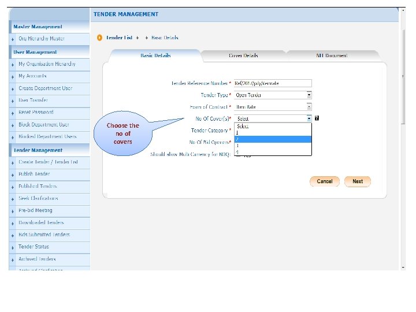
Task: Open Create Tender / Tender List link
Action: [x=49, y=162]
